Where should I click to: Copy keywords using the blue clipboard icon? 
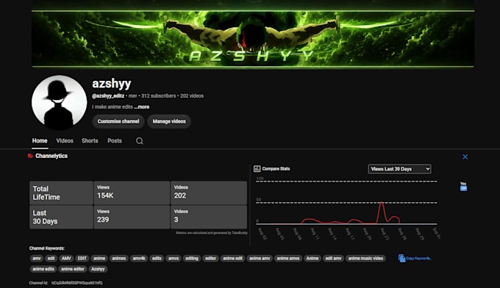click(401, 259)
